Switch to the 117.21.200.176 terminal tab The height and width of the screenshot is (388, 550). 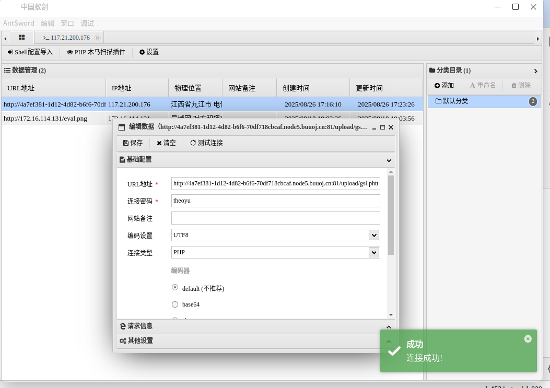pos(67,38)
